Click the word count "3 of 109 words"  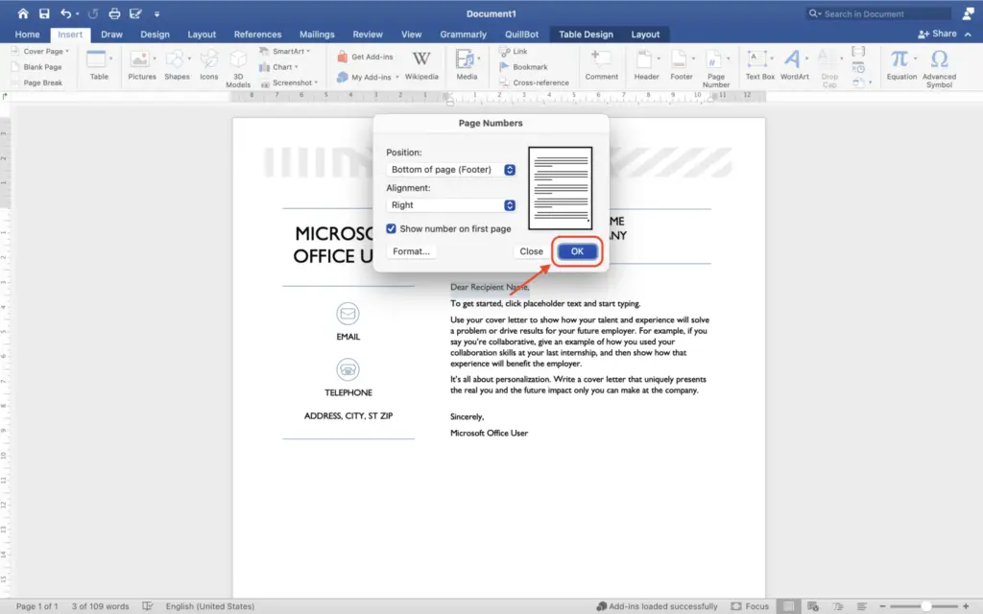click(x=100, y=606)
